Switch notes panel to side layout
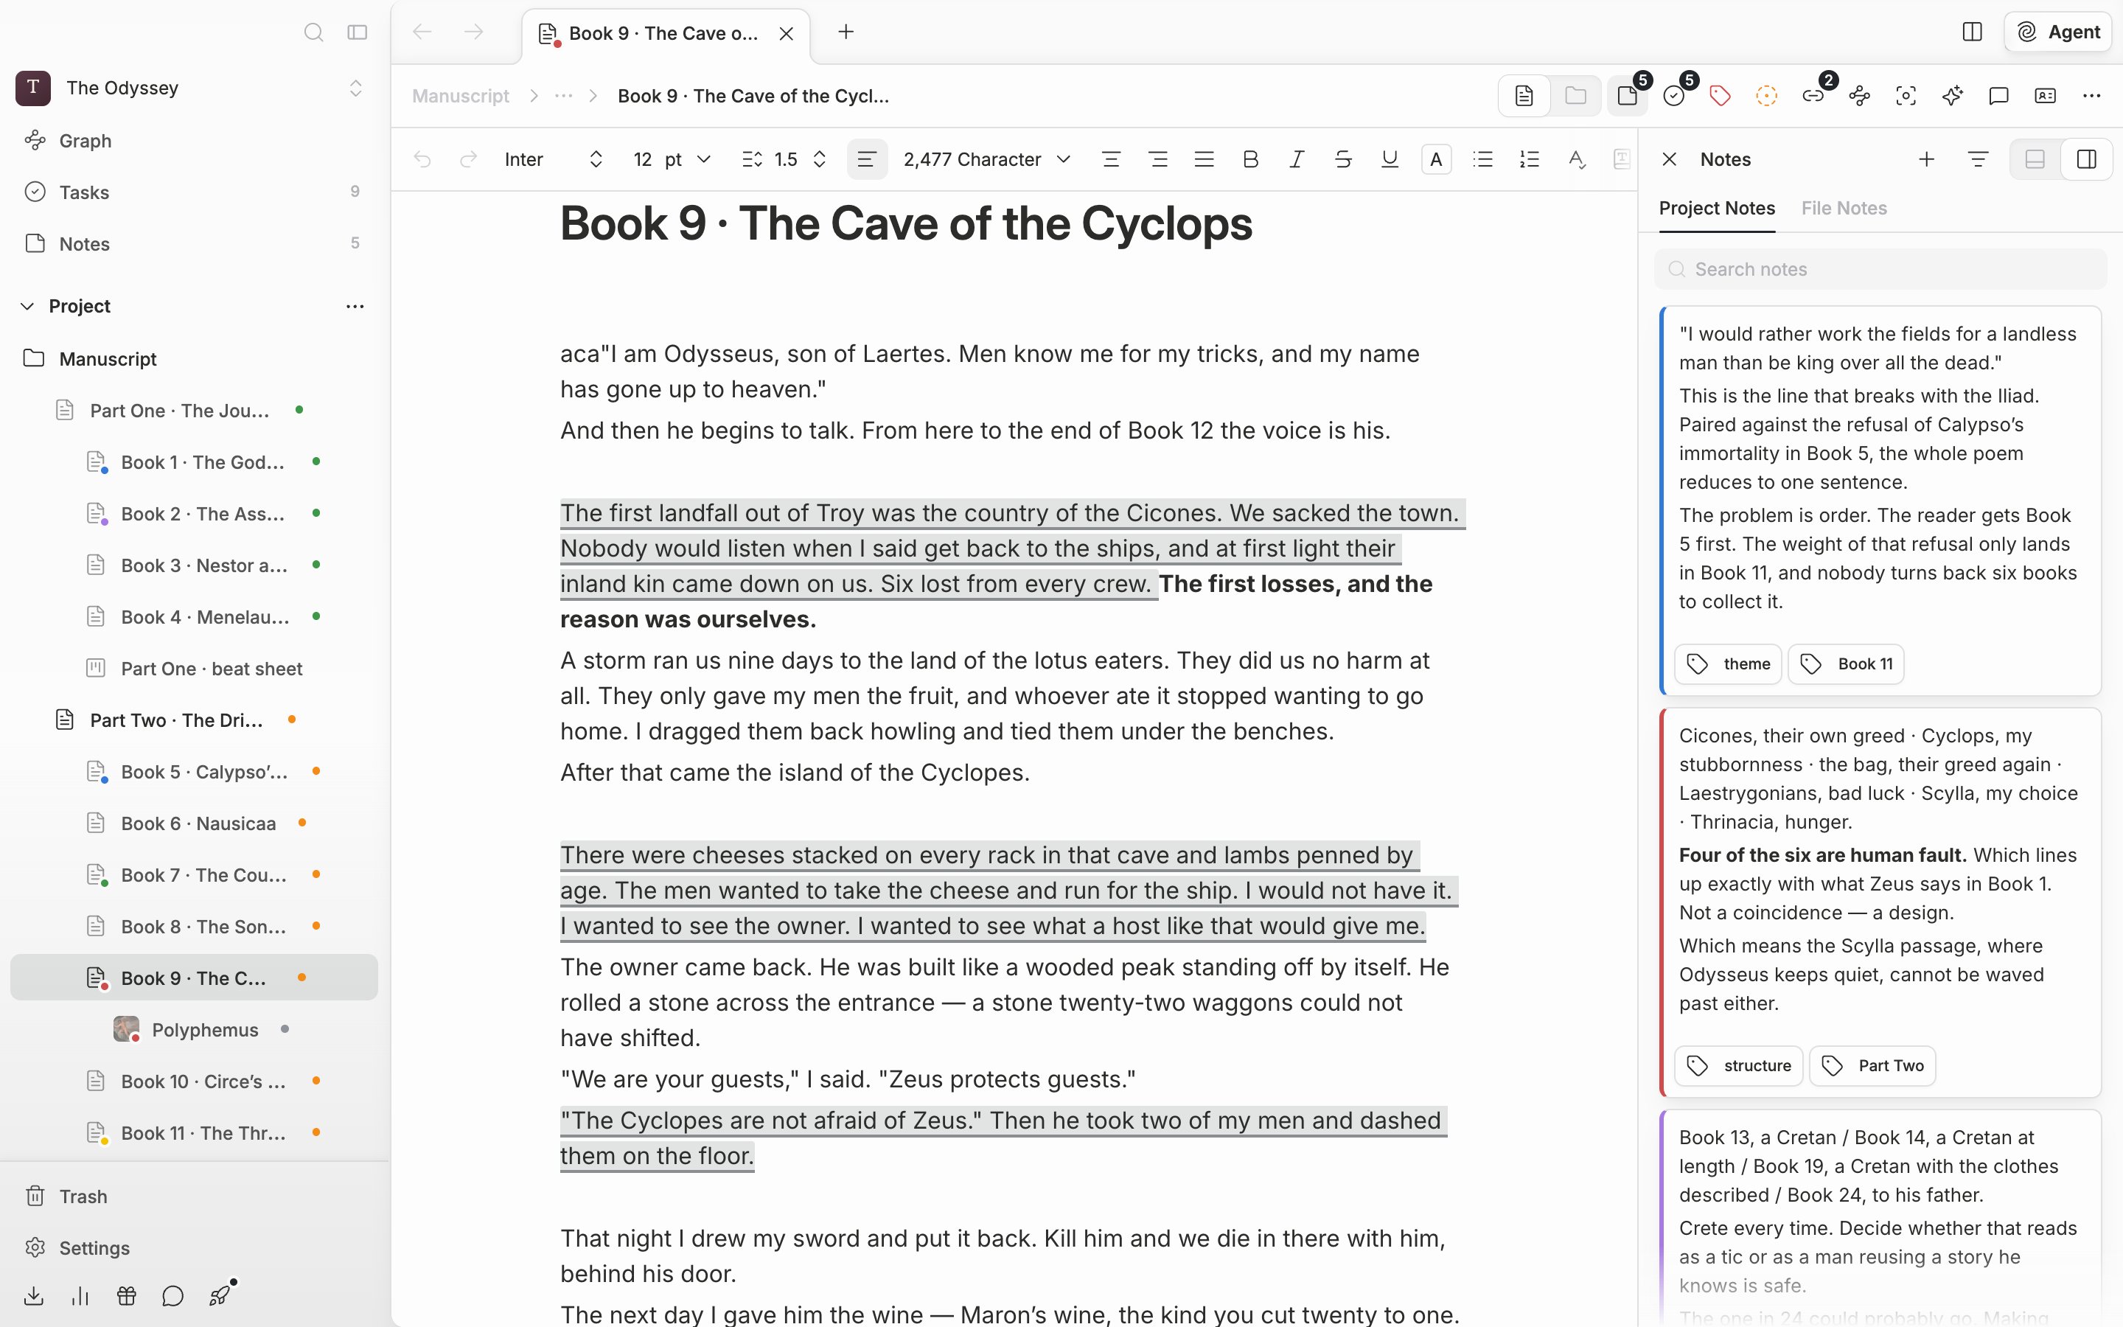Image resolution: width=2123 pixels, height=1327 pixels. 2087,159
